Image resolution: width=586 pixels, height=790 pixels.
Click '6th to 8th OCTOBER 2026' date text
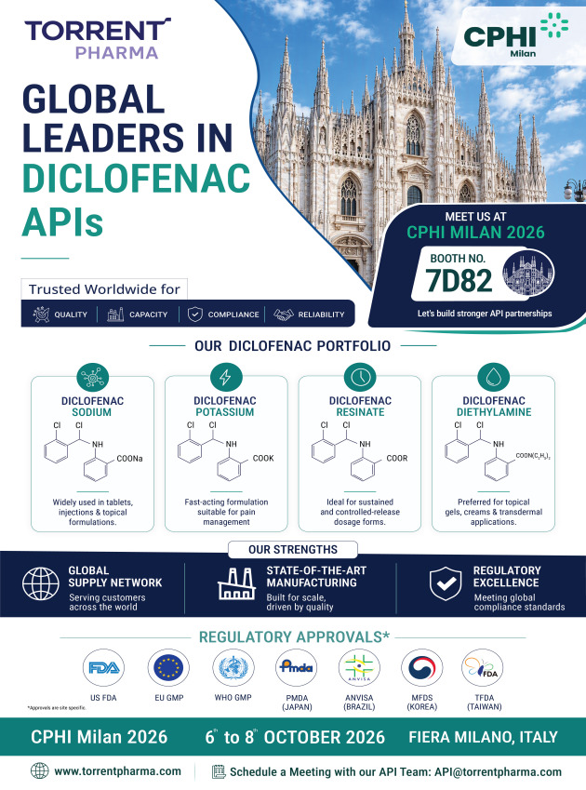pyautogui.click(x=295, y=737)
